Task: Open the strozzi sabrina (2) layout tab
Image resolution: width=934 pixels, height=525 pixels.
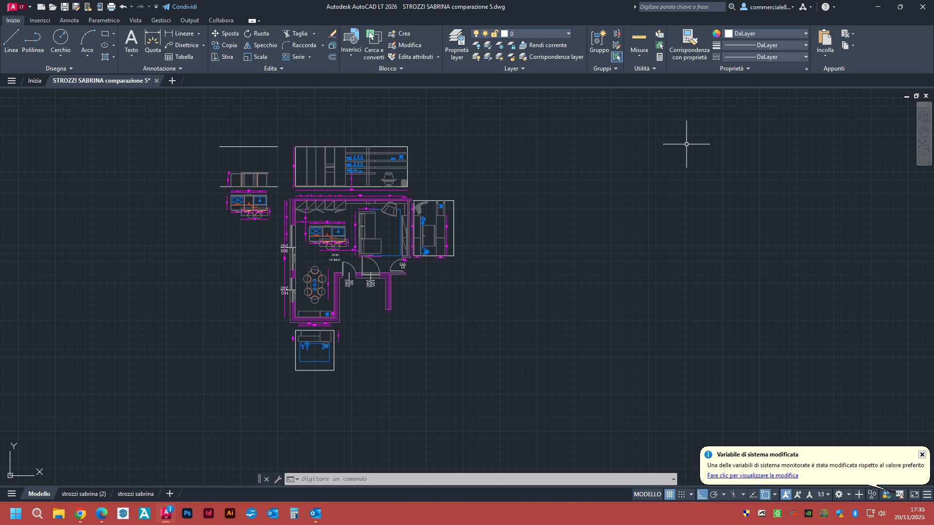Action: (x=84, y=494)
